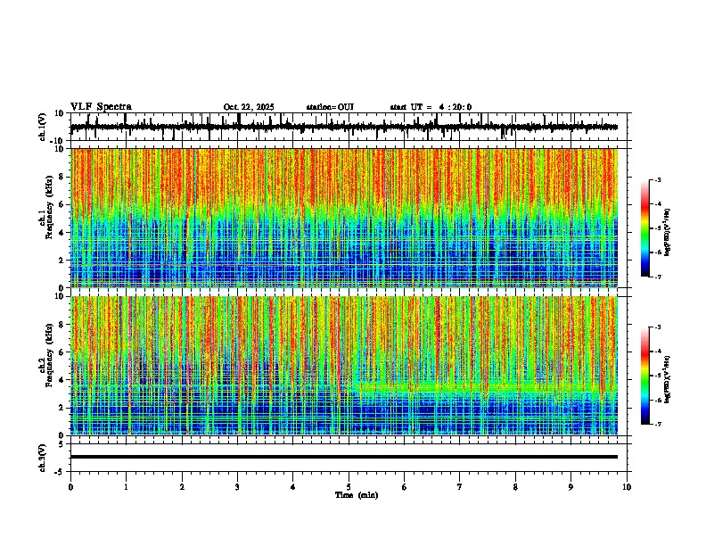This screenshot has height=546, width=706.
Task: Click the "2" kHz tick of ch.2 spectrogram
Action: click(62, 408)
